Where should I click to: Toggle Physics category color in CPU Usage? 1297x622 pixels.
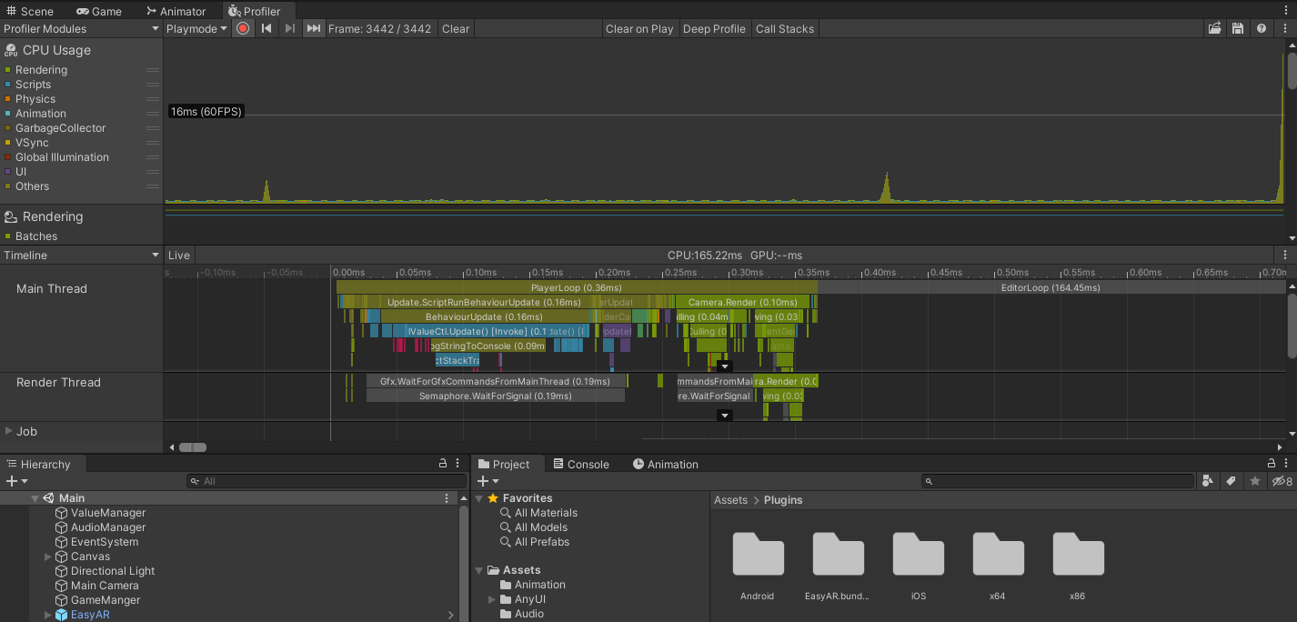point(8,99)
